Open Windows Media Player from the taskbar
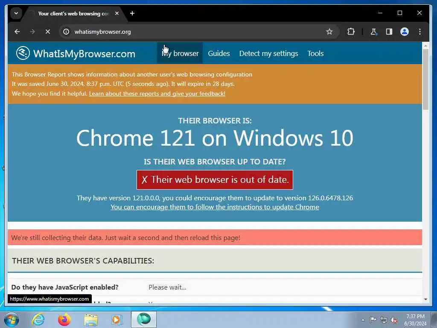437x328 pixels. pos(117,319)
